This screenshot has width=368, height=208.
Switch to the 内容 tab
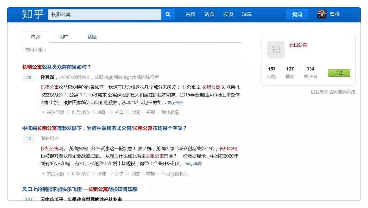36,37
